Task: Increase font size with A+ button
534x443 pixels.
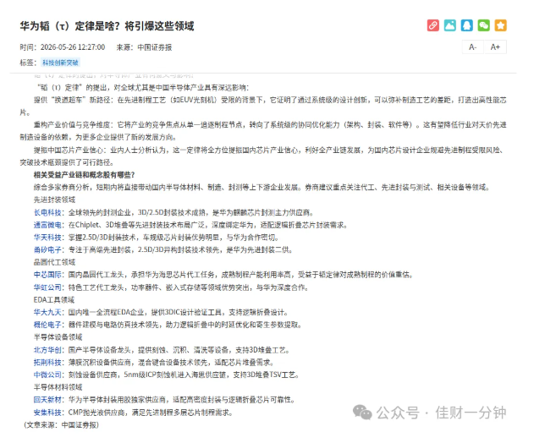Action: coord(495,47)
